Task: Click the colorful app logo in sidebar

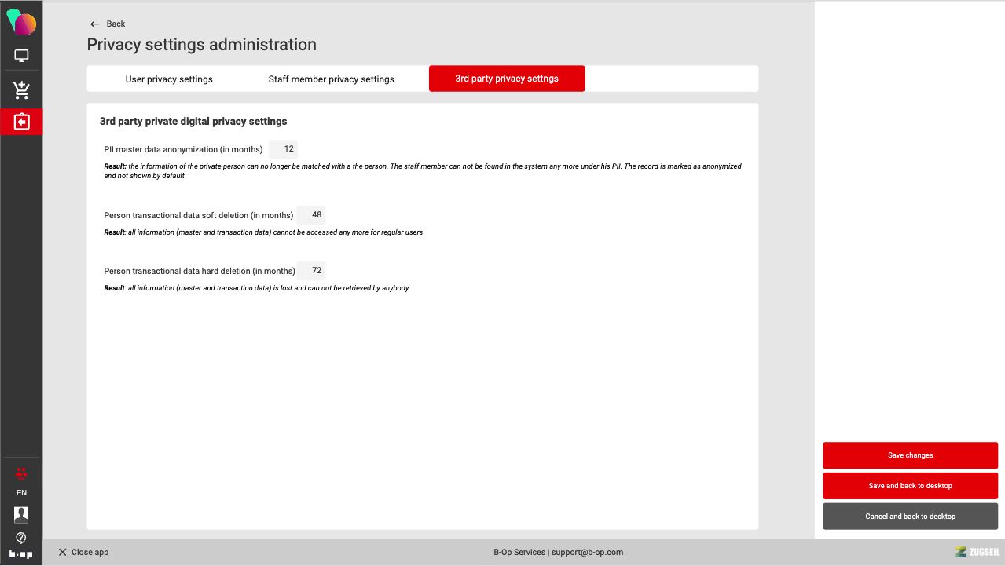Action: tap(21, 23)
